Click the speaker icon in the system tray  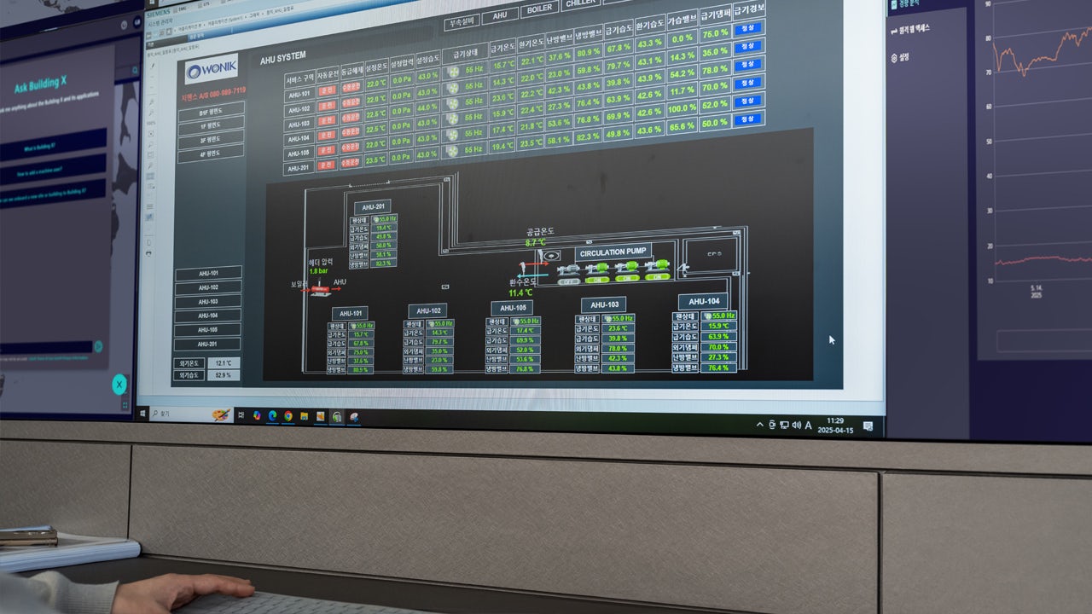(797, 426)
